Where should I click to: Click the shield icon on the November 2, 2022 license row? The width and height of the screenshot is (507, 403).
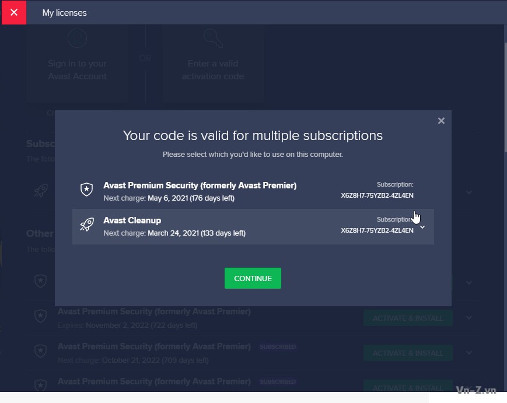pos(40,317)
